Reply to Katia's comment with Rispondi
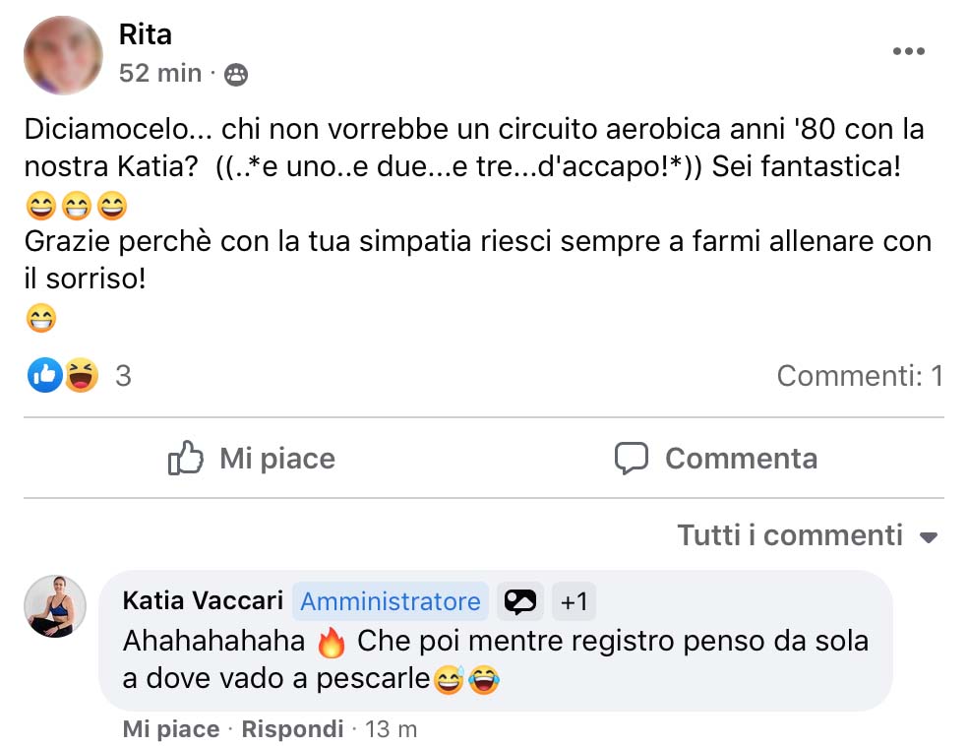The width and height of the screenshot is (968, 746). [x=292, y=729]
